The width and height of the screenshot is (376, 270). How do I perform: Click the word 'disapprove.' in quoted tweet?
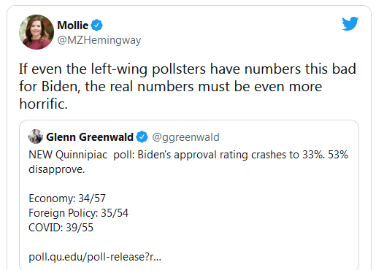(57, 169)
